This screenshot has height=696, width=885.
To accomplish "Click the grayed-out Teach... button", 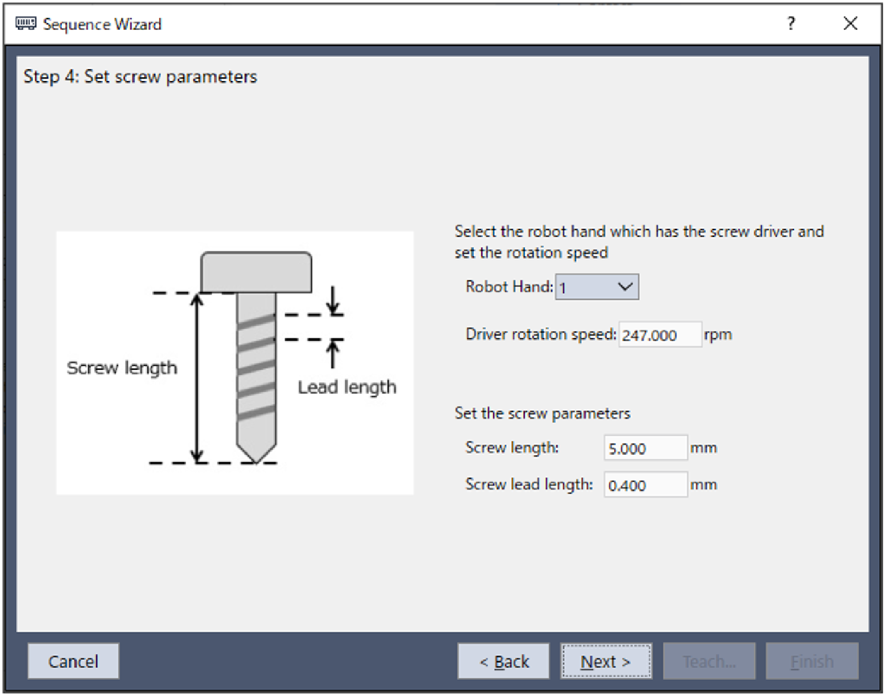I will coord(709,661).
